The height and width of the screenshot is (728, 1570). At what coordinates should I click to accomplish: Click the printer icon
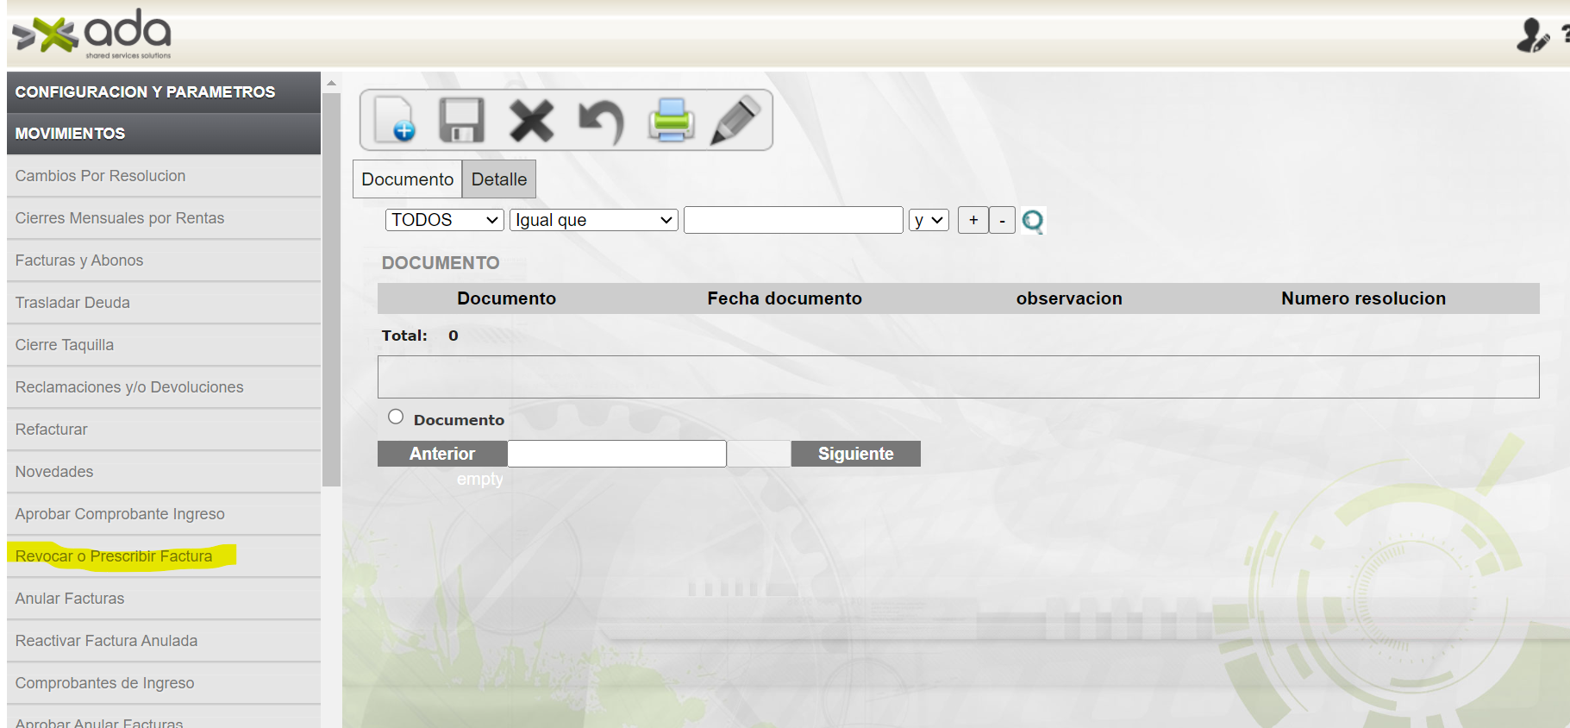[x=671, y=120]
